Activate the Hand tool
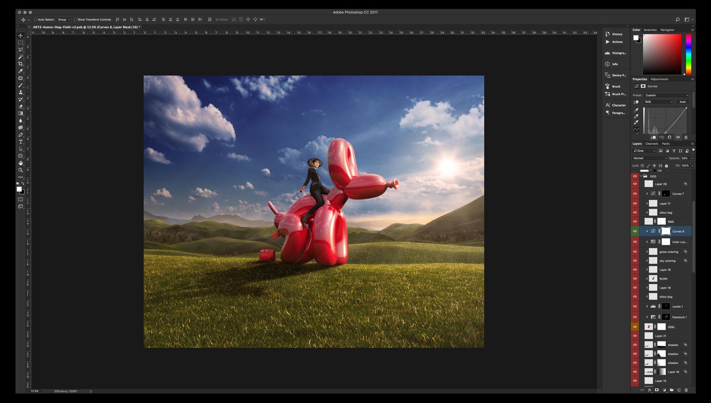 pyautogui.click(x=20, y=163)
